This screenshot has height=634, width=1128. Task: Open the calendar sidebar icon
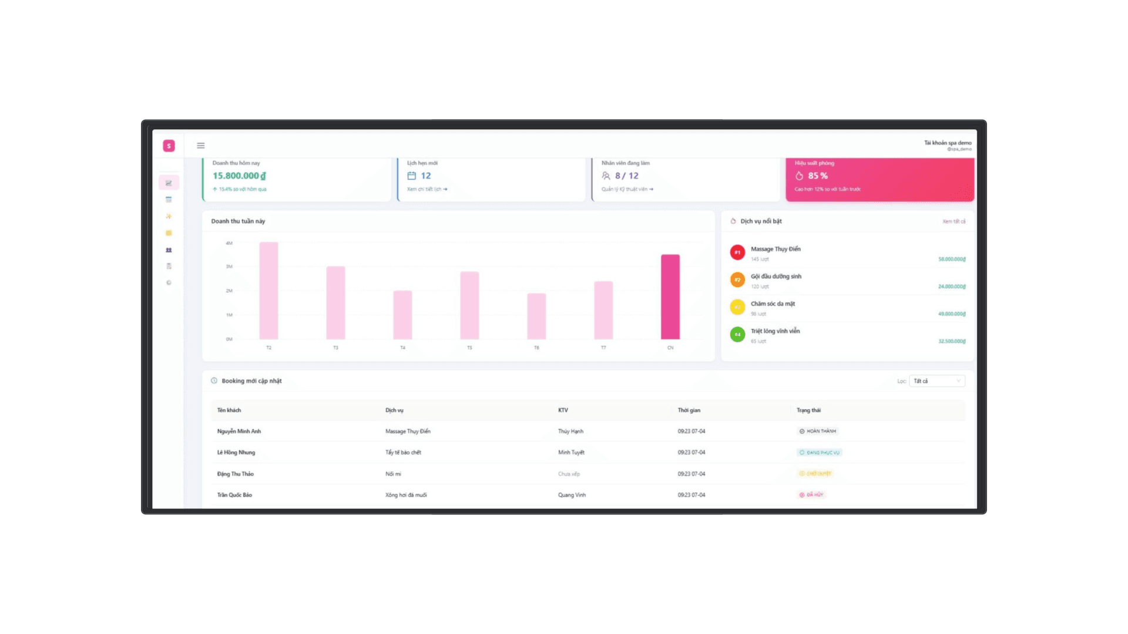point(169,200)
